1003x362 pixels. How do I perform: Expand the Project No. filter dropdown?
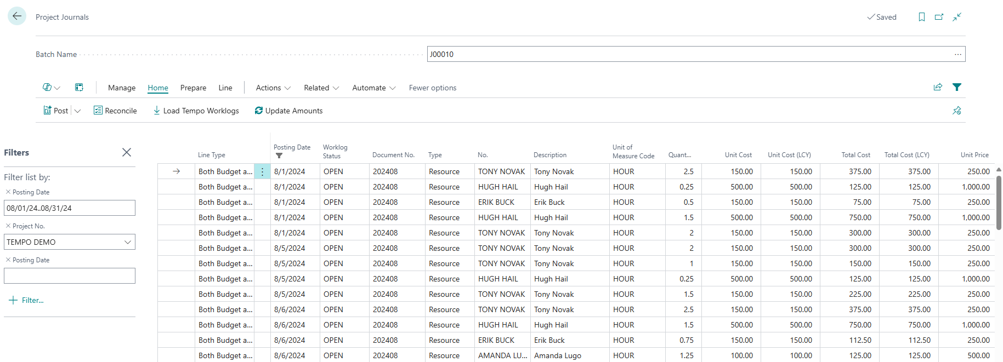point(128,242)
